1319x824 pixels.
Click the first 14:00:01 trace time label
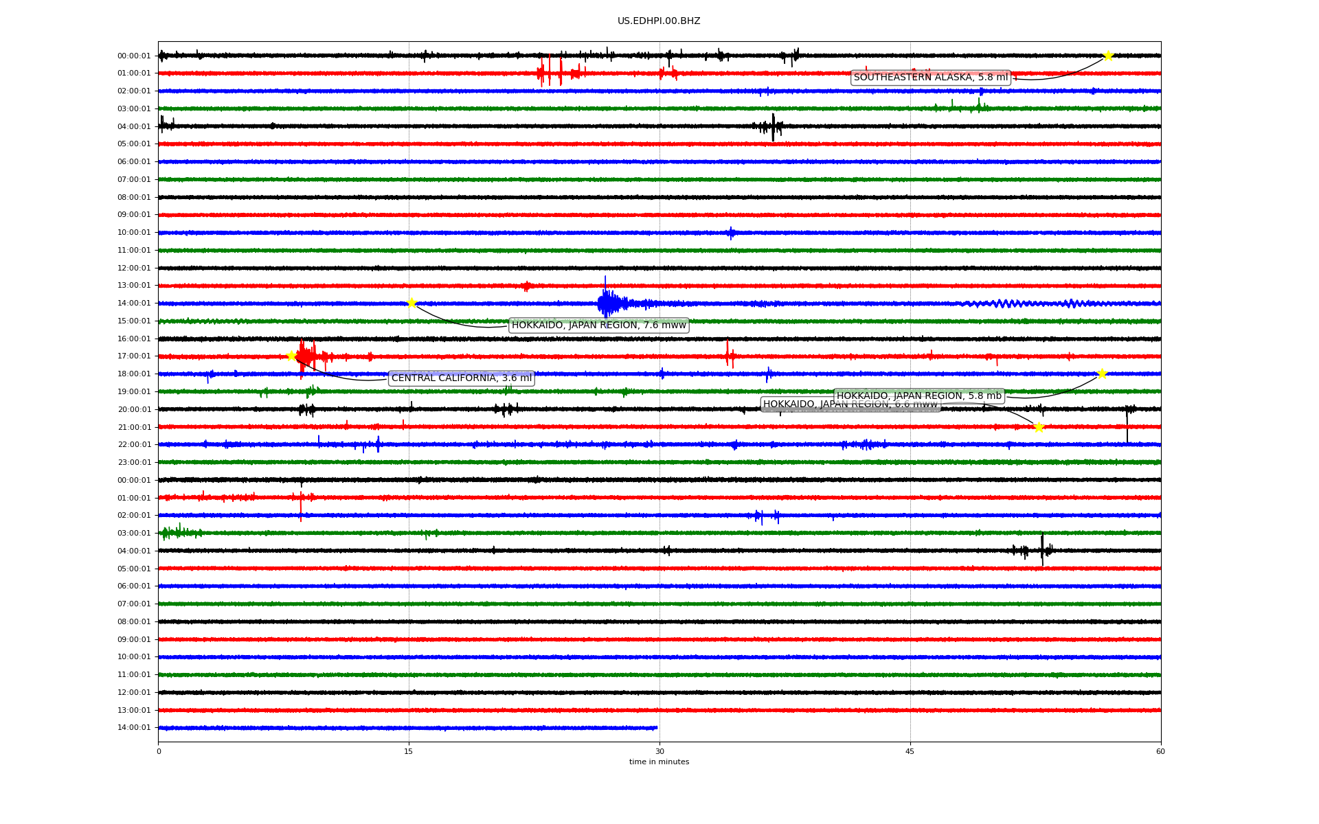pos(134,304)
